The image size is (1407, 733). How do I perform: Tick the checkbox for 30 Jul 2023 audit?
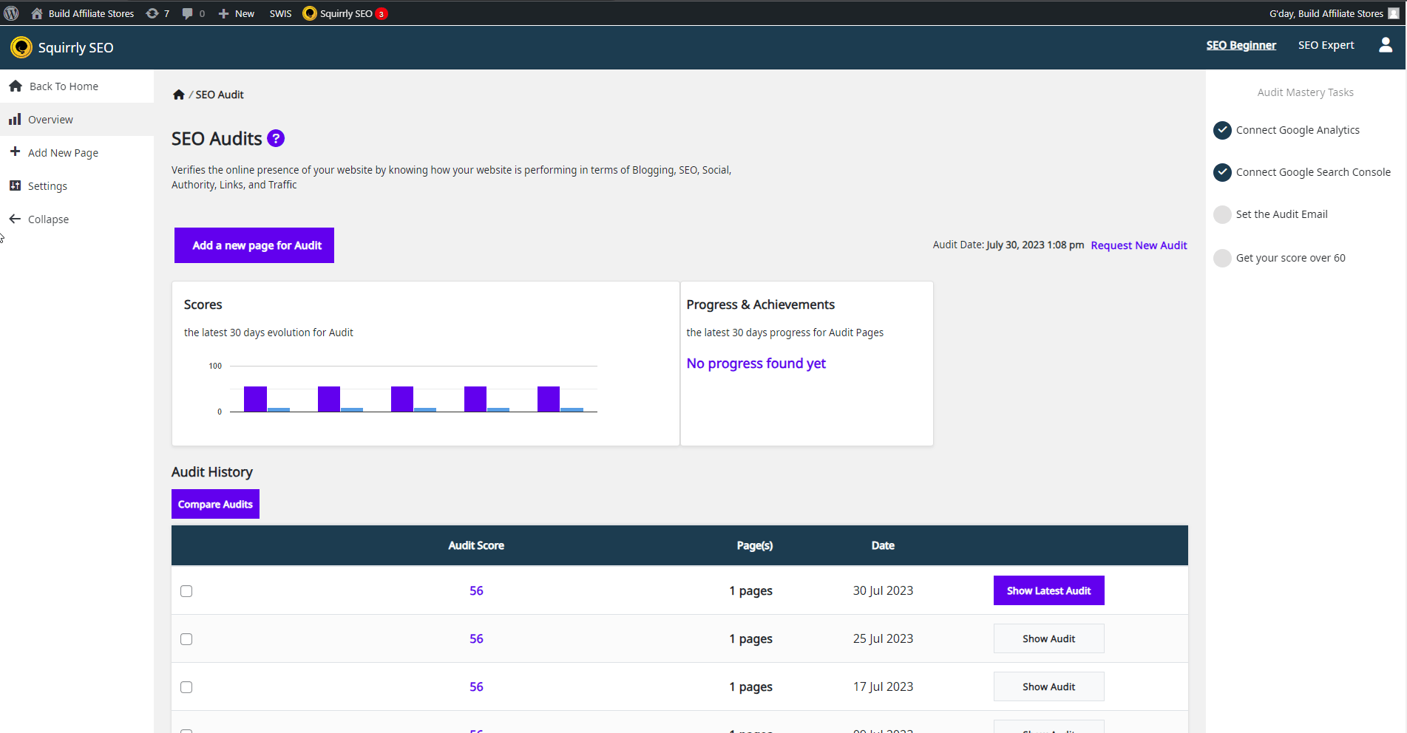click(x=186, y=591)
